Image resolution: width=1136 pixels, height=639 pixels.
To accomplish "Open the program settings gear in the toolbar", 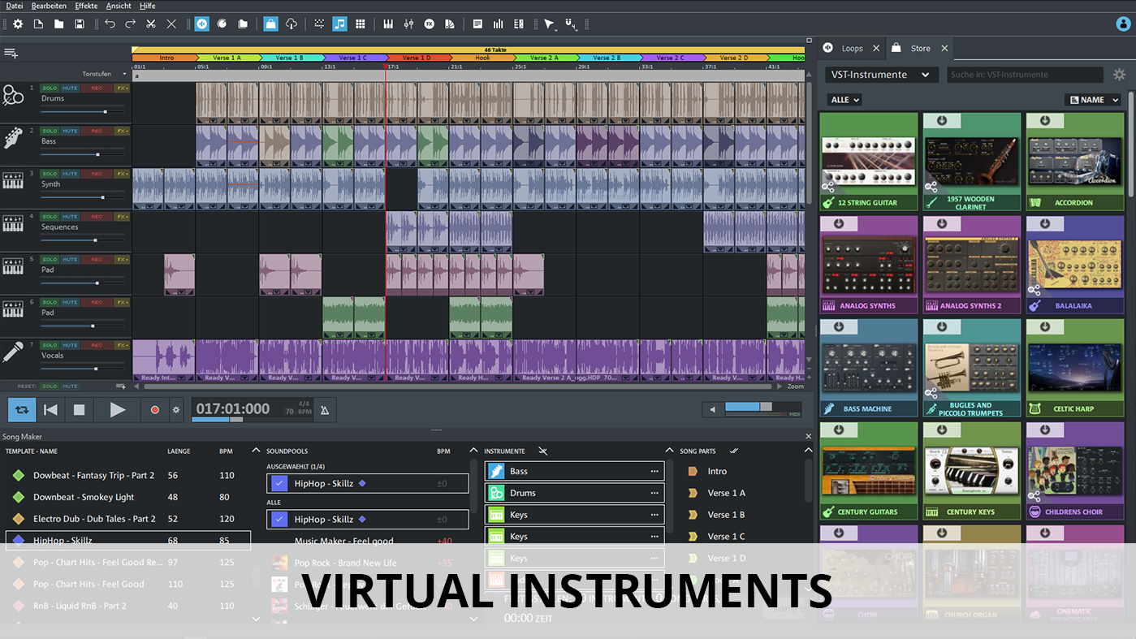I will click(18, 24).
